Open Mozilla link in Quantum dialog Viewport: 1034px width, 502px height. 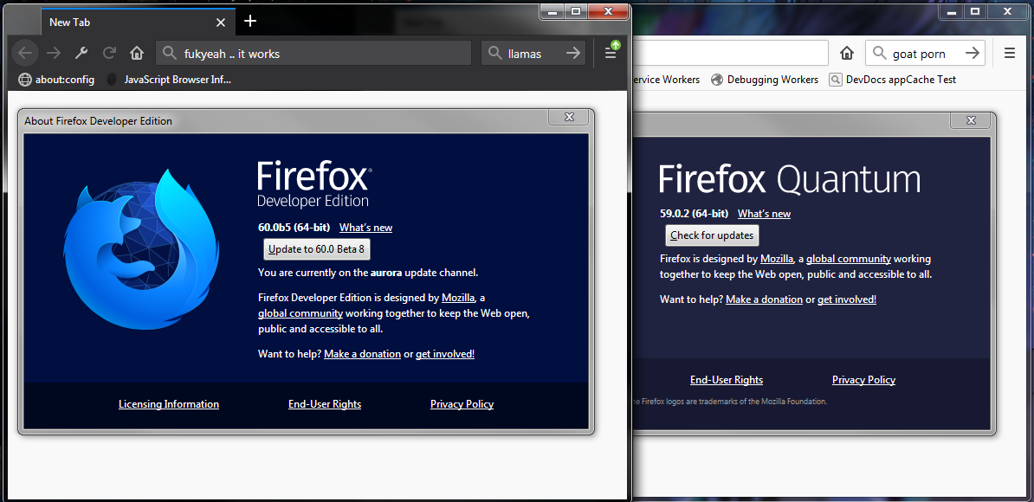pyautogui.click(x=777, y=258)
